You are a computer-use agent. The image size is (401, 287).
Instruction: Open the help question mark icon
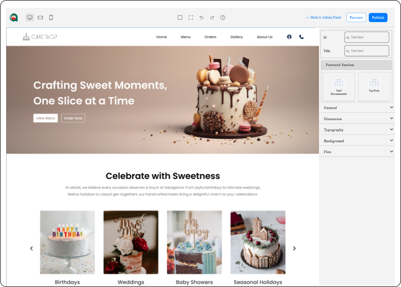pos(223,17)
